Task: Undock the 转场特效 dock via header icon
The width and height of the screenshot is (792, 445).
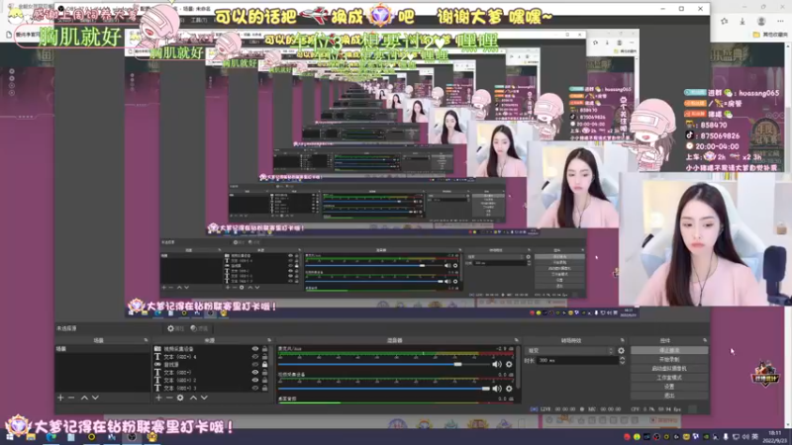Action: 623,340
